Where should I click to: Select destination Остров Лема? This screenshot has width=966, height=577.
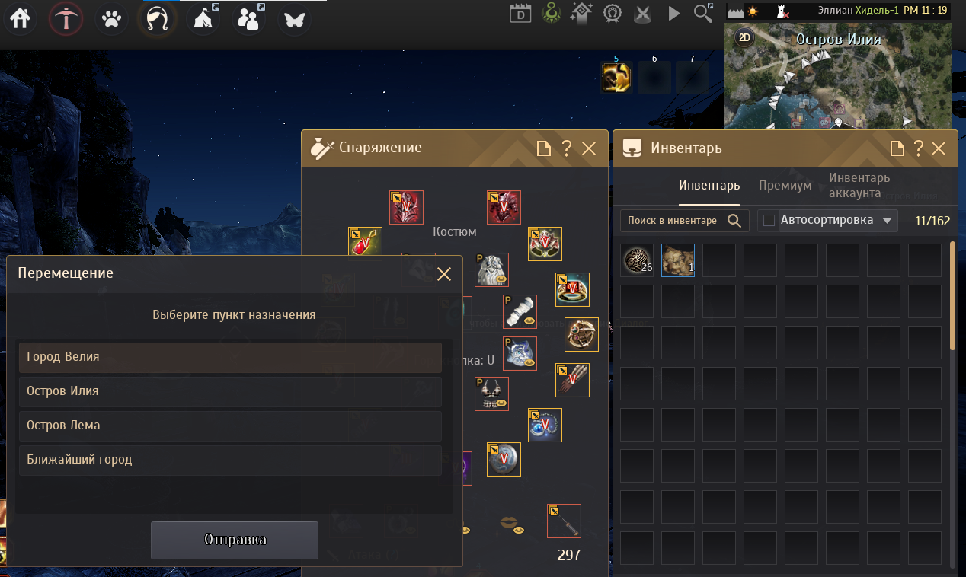[x=230, y=426]
